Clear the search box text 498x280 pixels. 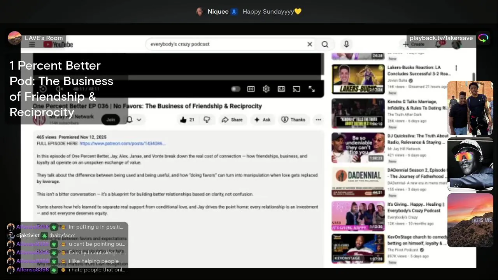[310, 44]
